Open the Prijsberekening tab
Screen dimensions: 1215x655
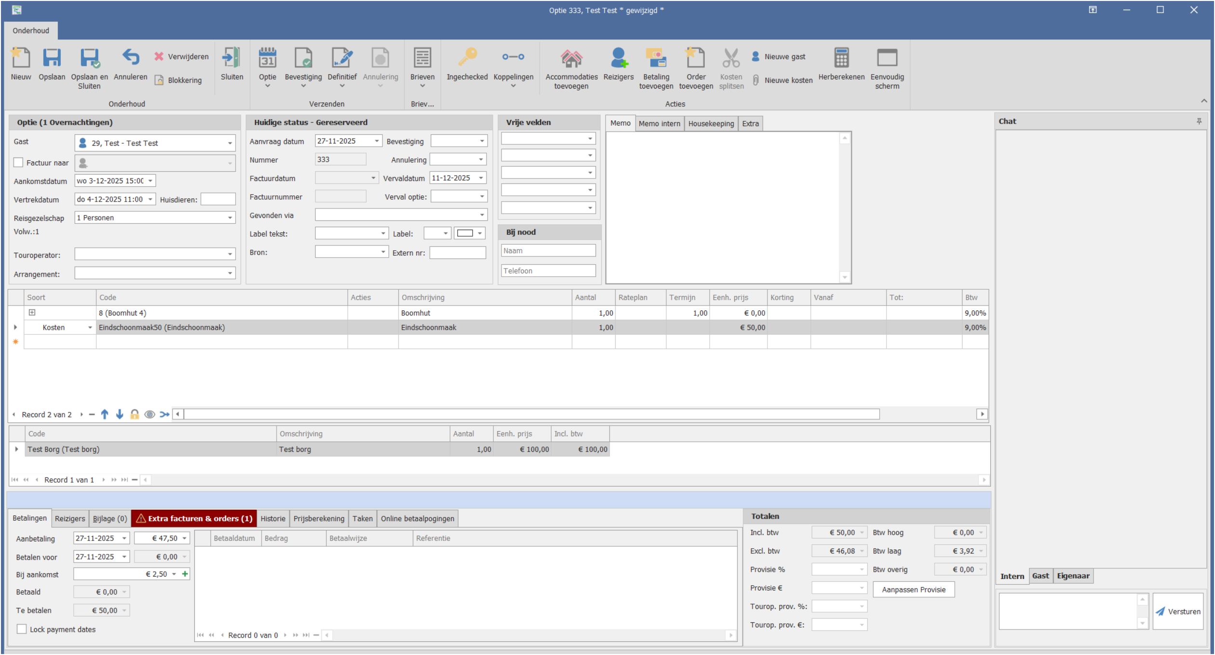[318, 518]
